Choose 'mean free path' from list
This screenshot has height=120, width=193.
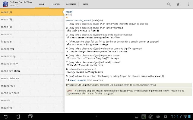tap(32, 93)
